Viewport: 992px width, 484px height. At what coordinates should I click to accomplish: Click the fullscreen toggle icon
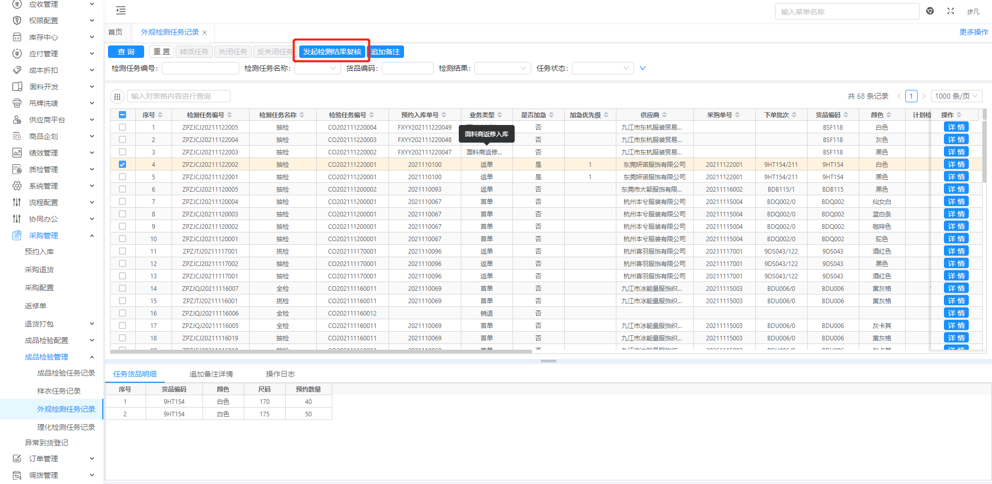point(950,11)
